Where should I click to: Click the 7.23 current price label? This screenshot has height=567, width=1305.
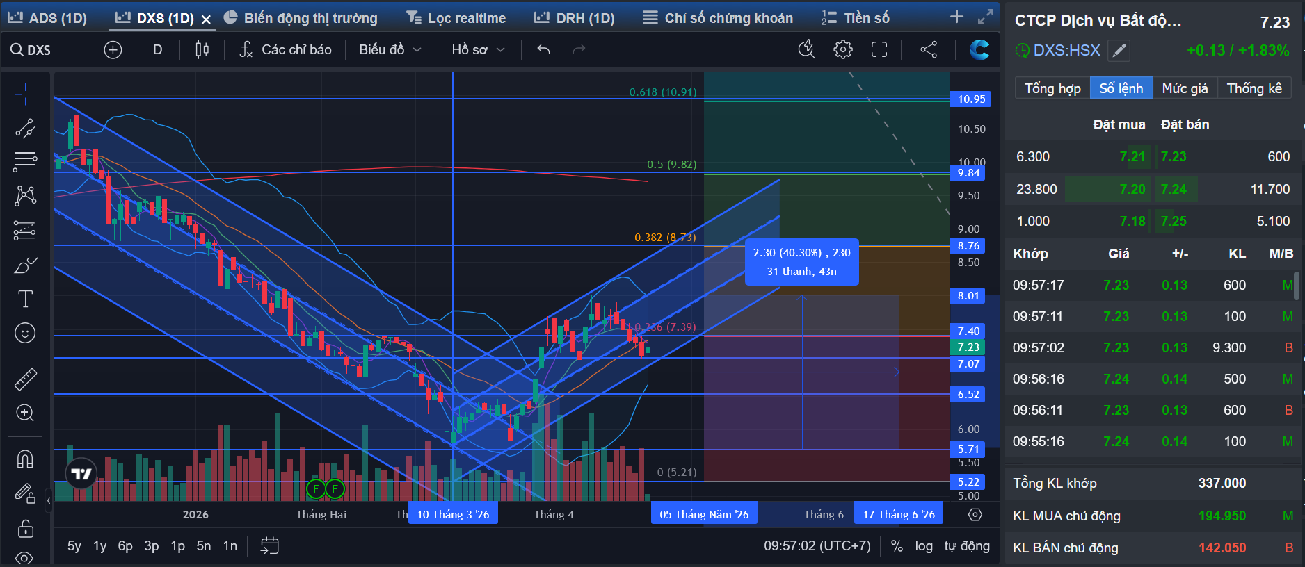(968, 347)
